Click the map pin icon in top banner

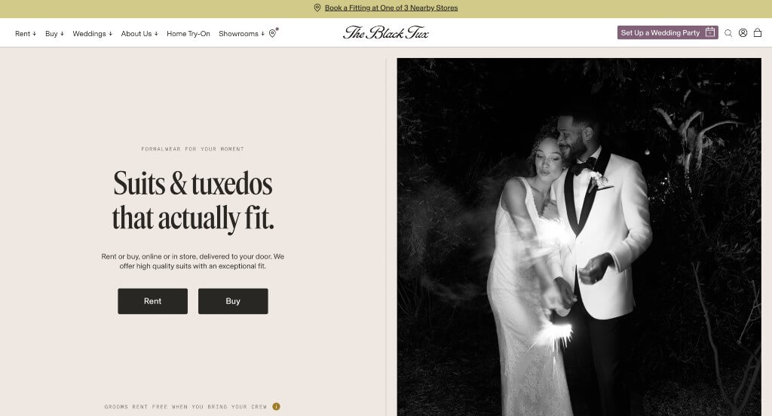pyautogui.click(x=317, y=8)
